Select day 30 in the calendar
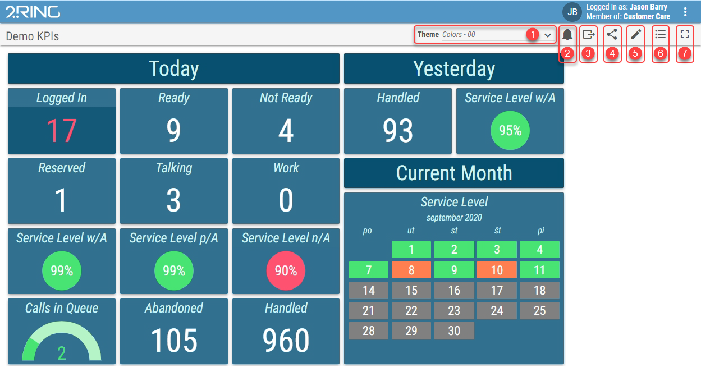The height and width of the screenshot is (372, 701). tap(454, 330)
